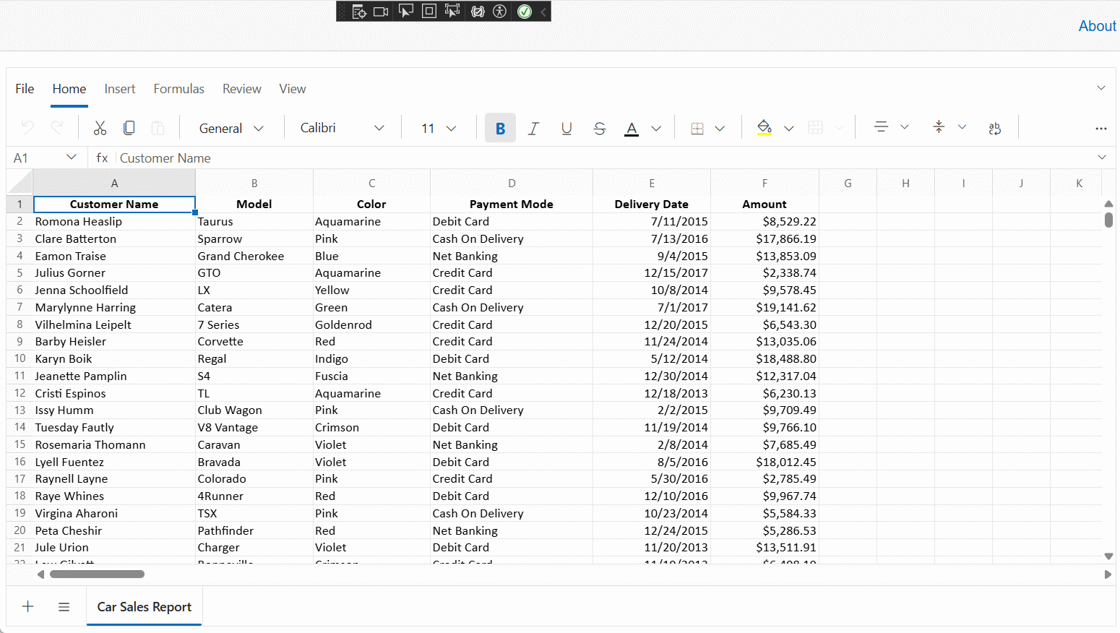This screenshot has height=633, width=1120.
Task: Switch to the Formulas tab
Action: pyautogui.click(x=178, y=89)
